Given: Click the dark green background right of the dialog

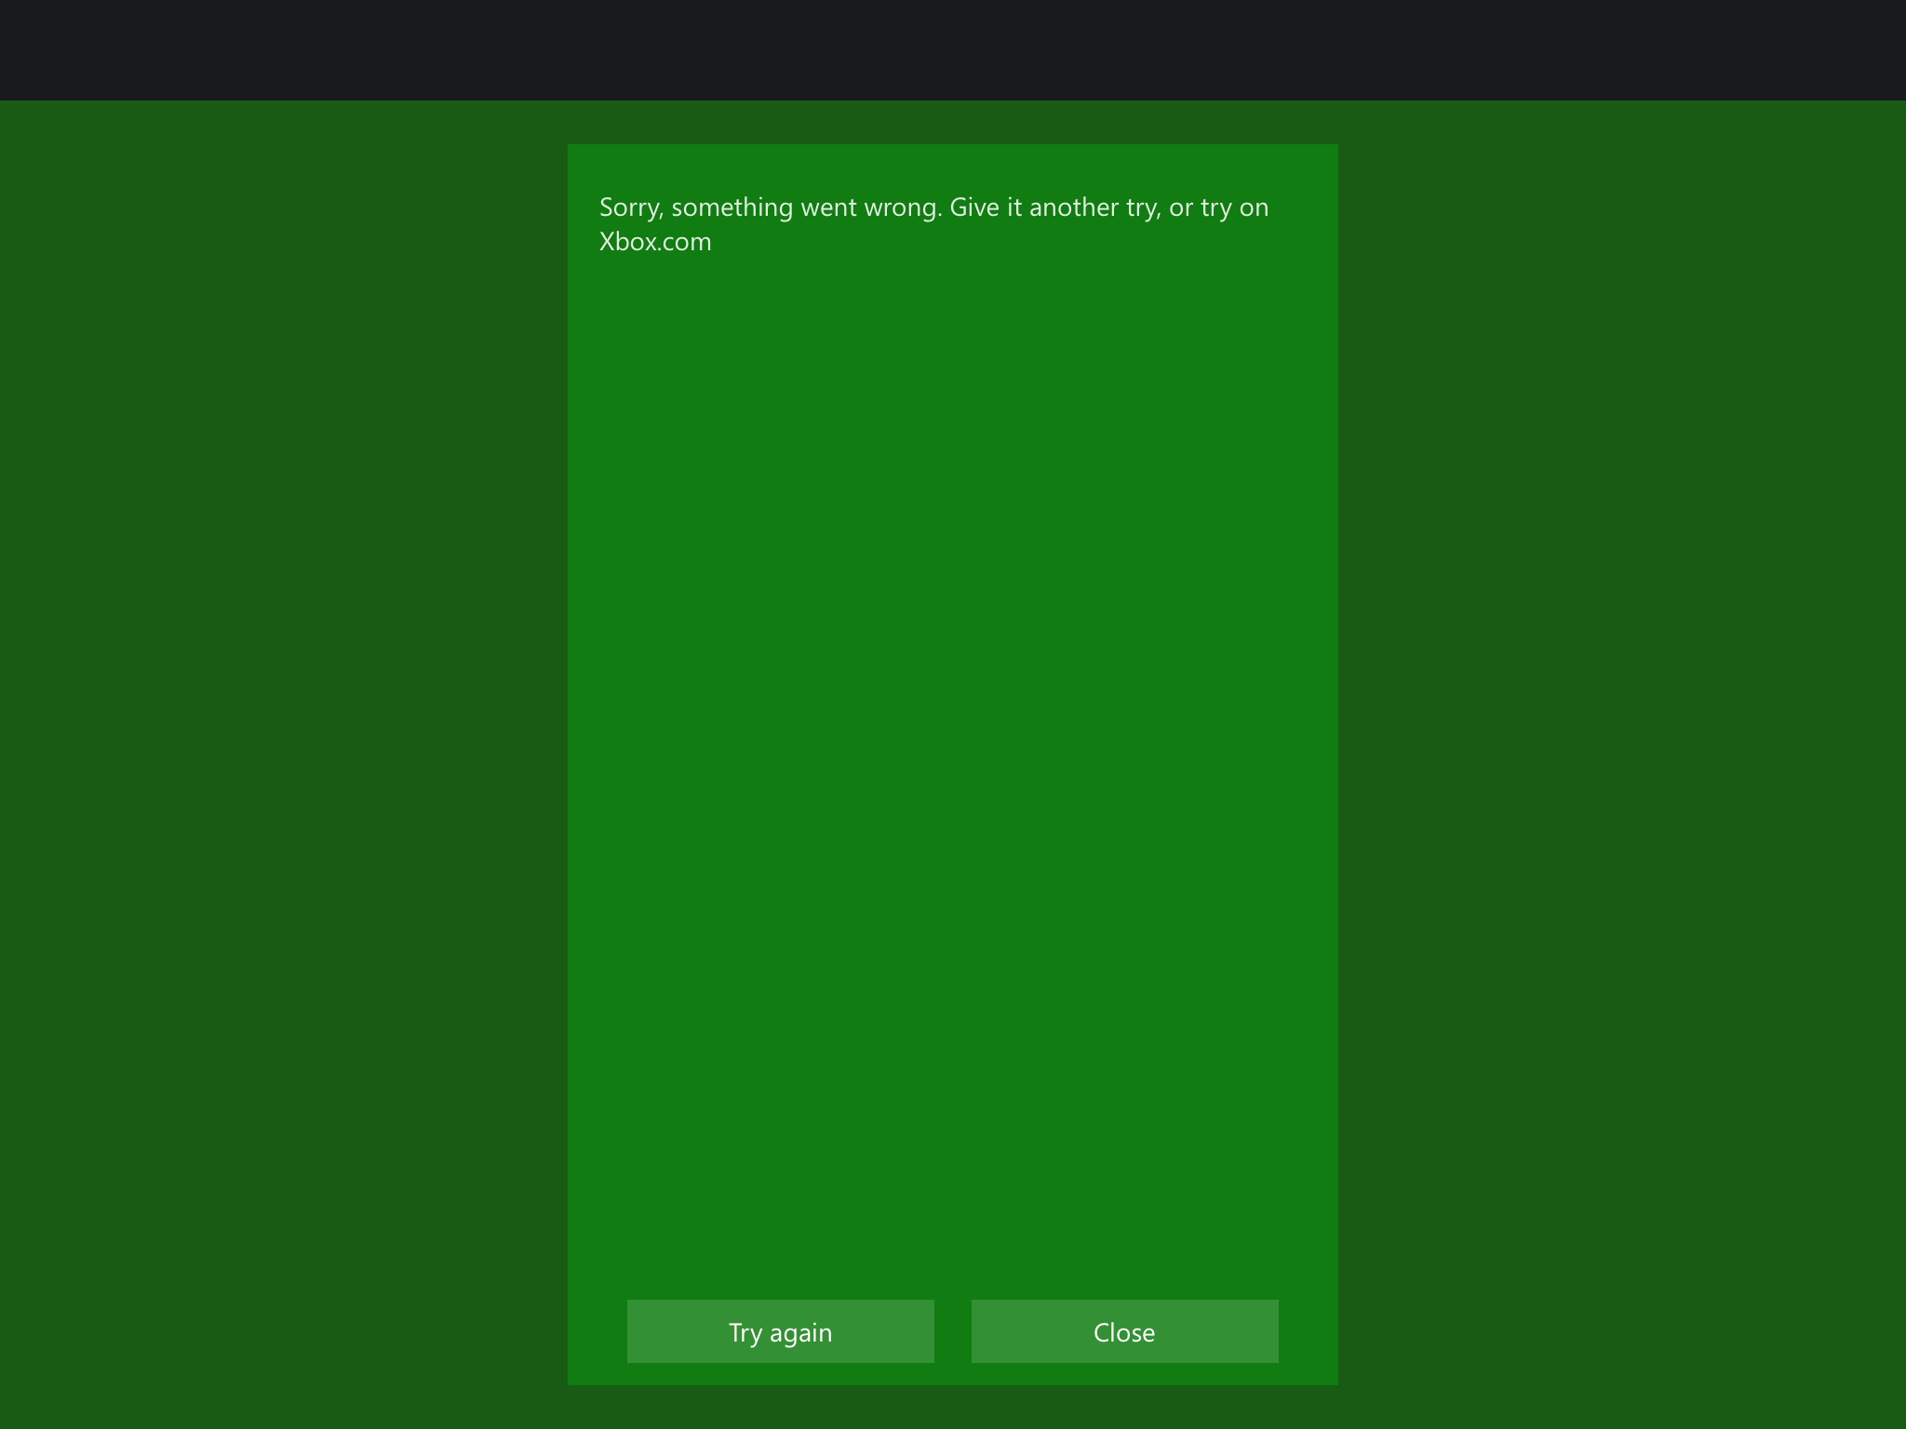Looking at the screenshot, I should (1619, 744).
